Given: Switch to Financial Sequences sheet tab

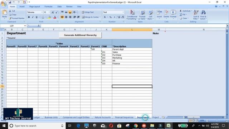Looking at the screenshot, I should (124, 117).
